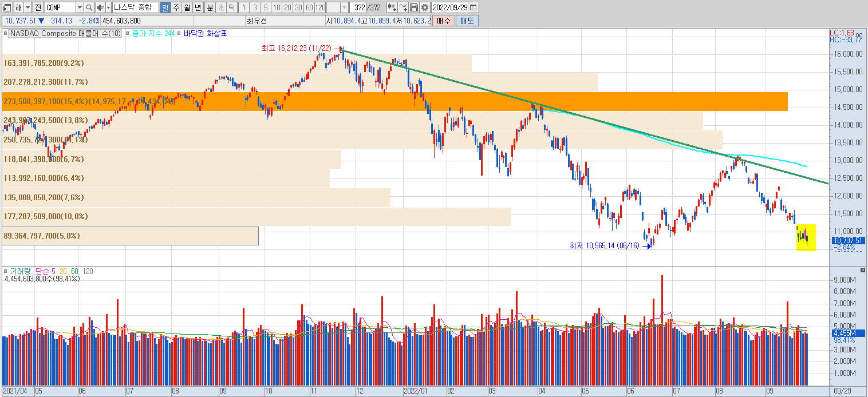Click the 2022/09/29 date field
The image size is (868, 397).
451,7
